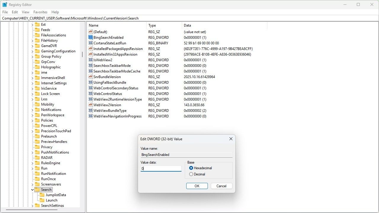Open the File menu

coord(5,12)
